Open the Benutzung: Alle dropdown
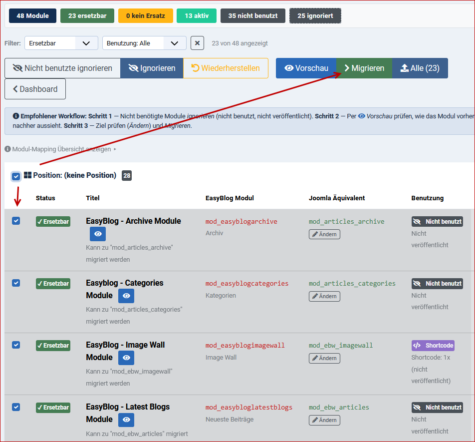This screenshot has height=442, width=475. [x=144, y=43]
